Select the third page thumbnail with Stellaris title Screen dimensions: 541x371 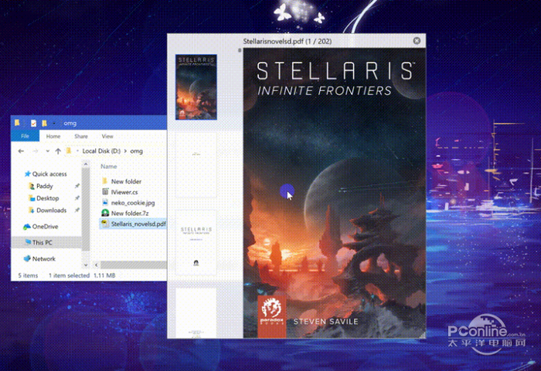pyautogui.click(x=196, y=242)
